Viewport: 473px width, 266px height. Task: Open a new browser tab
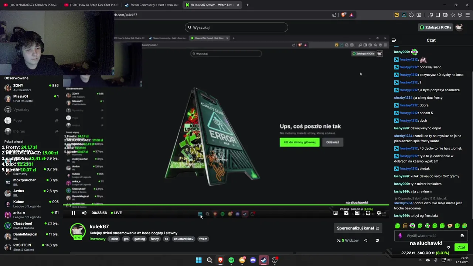click(x=247, y=5)
